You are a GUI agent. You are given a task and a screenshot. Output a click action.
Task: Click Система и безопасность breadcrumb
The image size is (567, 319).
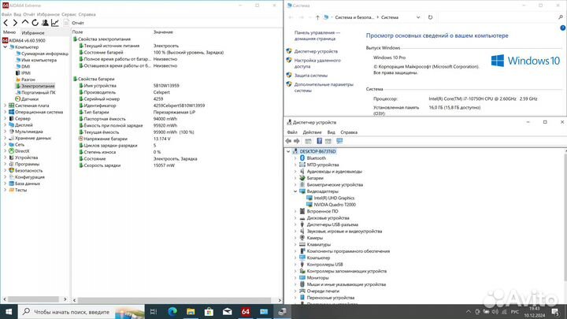354,17
